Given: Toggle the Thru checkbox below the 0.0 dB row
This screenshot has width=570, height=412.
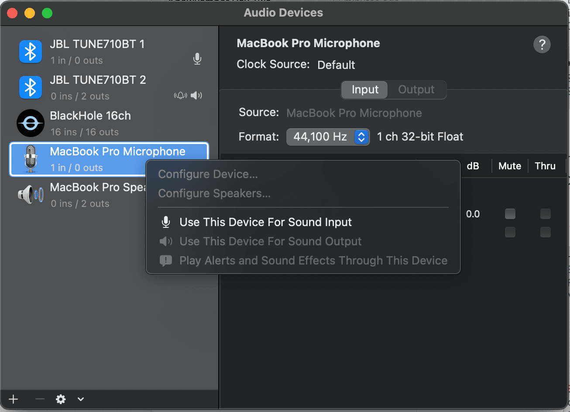Looking at the screenshot, I should coord(545,232).
